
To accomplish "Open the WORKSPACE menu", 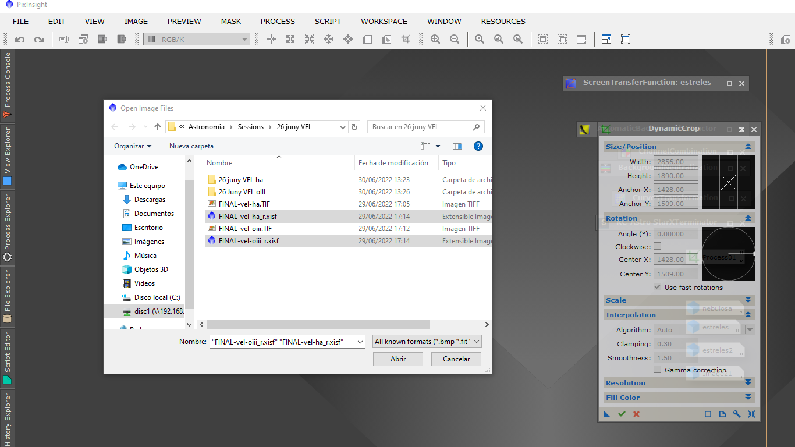I will pos(384,21).
